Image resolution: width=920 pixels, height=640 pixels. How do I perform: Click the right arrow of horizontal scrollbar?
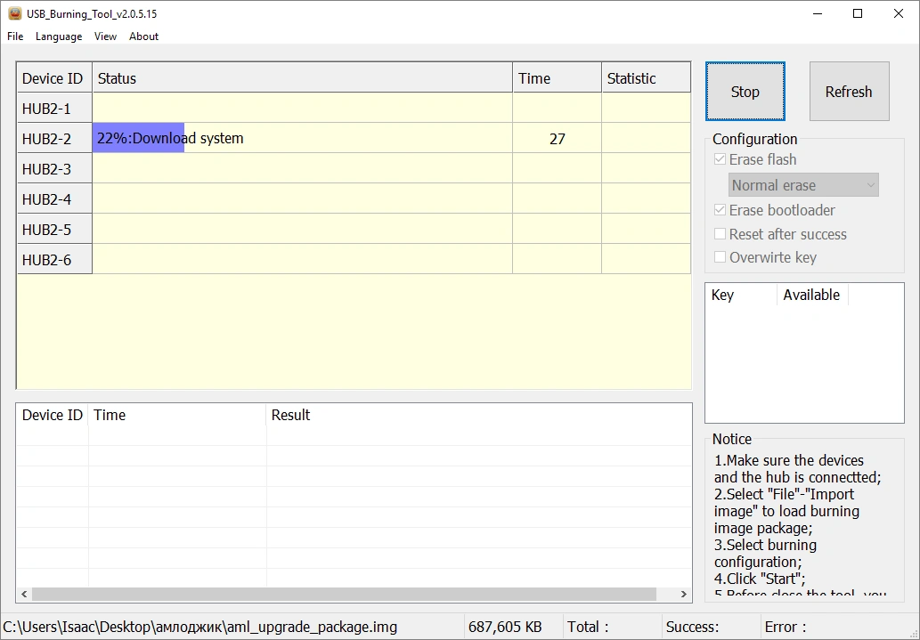click(683, 594)
